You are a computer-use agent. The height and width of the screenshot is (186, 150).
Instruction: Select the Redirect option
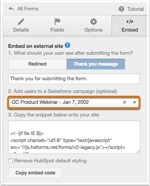coord(37,64)
